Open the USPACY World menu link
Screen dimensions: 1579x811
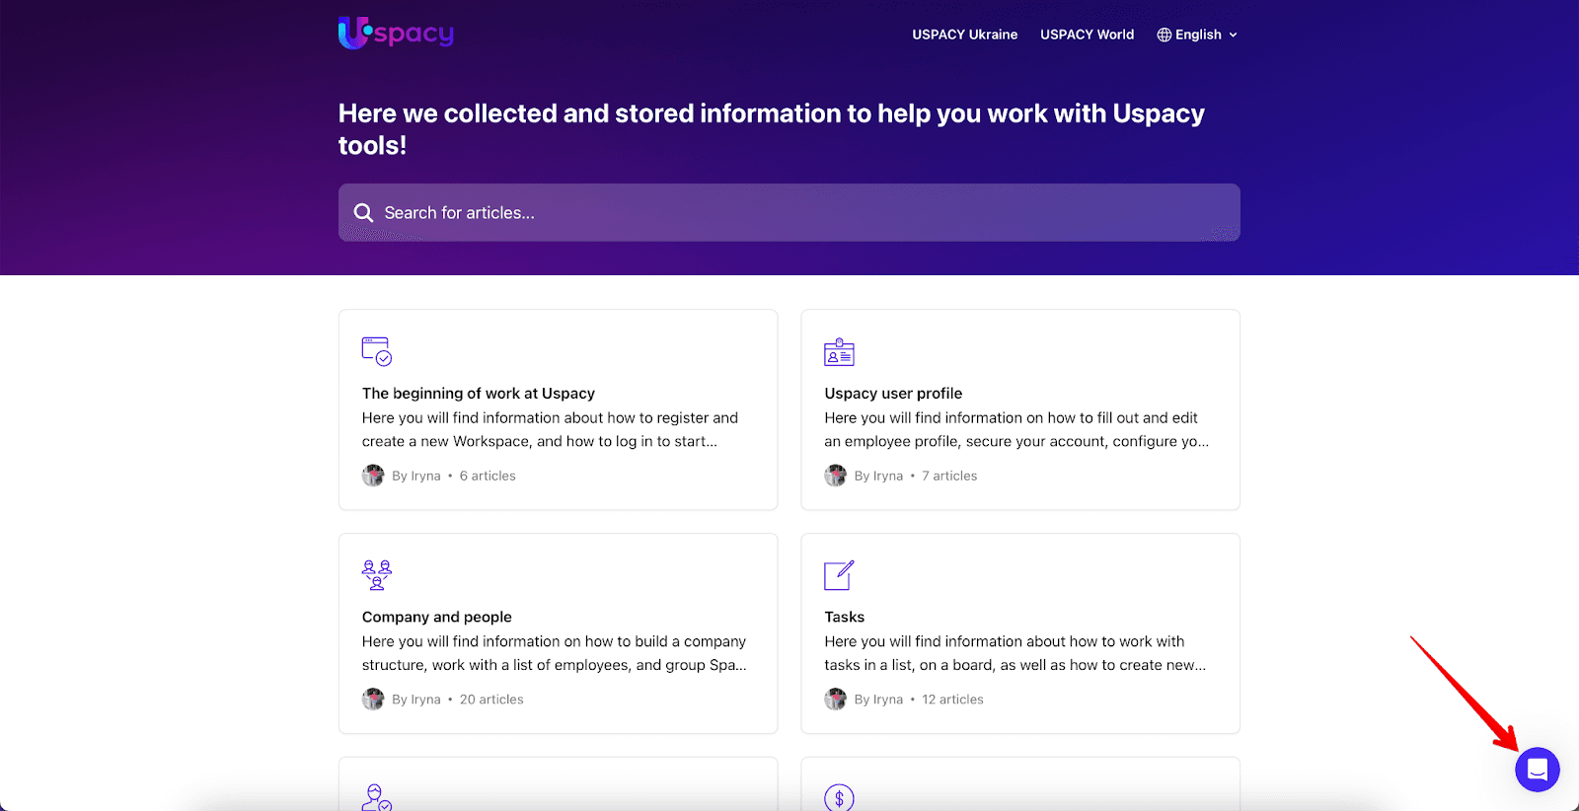pos(1087,35)
